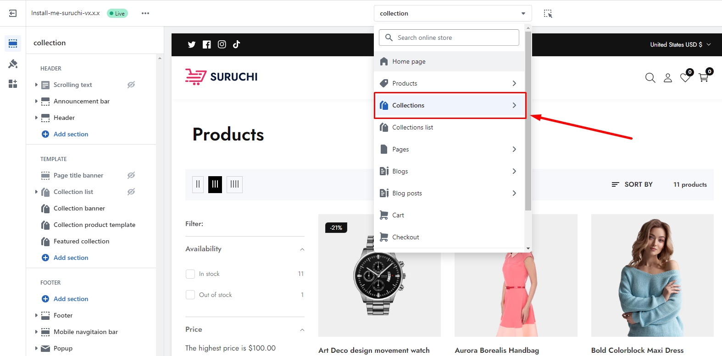Click the exit editor icon
Image resolution: width=722 pixels, height=356 pixels.
tap(13, 13)
